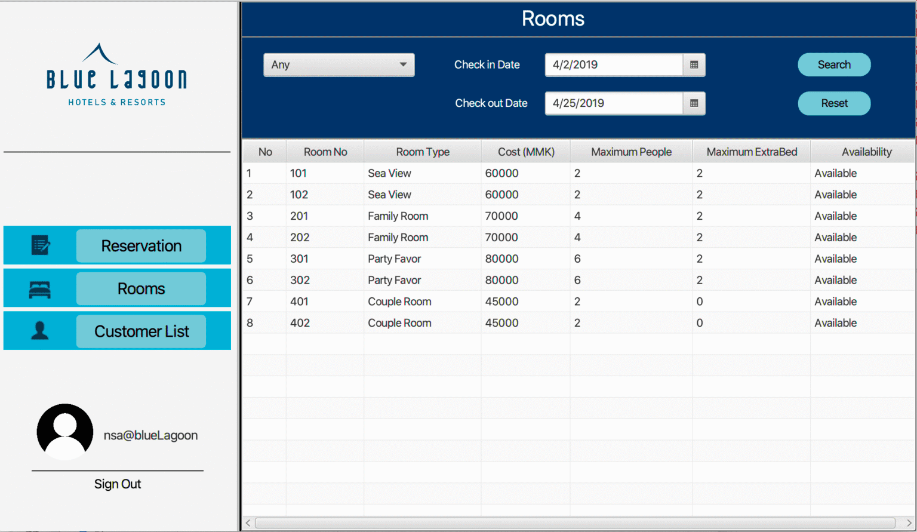Click the person icon beside Customer List
Screen dimensions: 917x532
pos(39,331)
